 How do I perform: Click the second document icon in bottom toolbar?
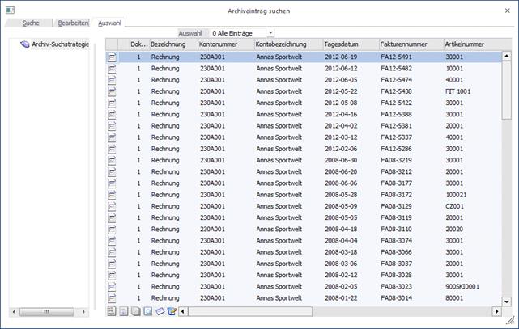[x=124, y=311]
